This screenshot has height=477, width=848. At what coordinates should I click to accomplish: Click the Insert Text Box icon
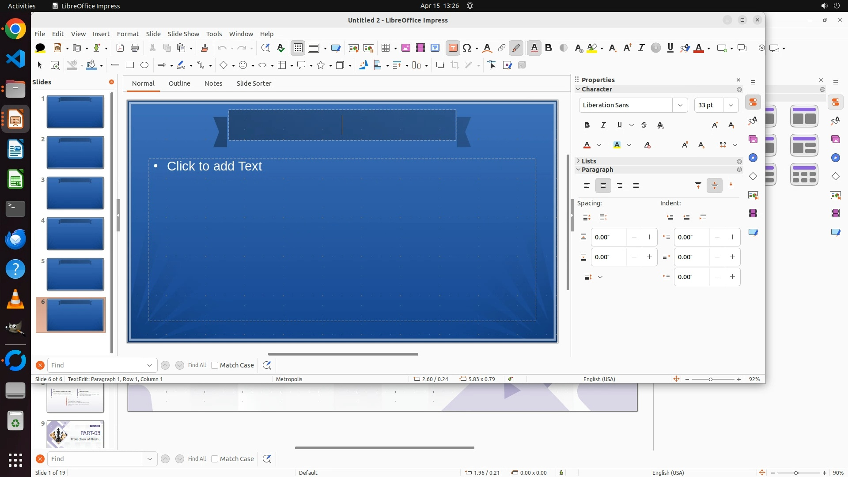click(453, 48)
